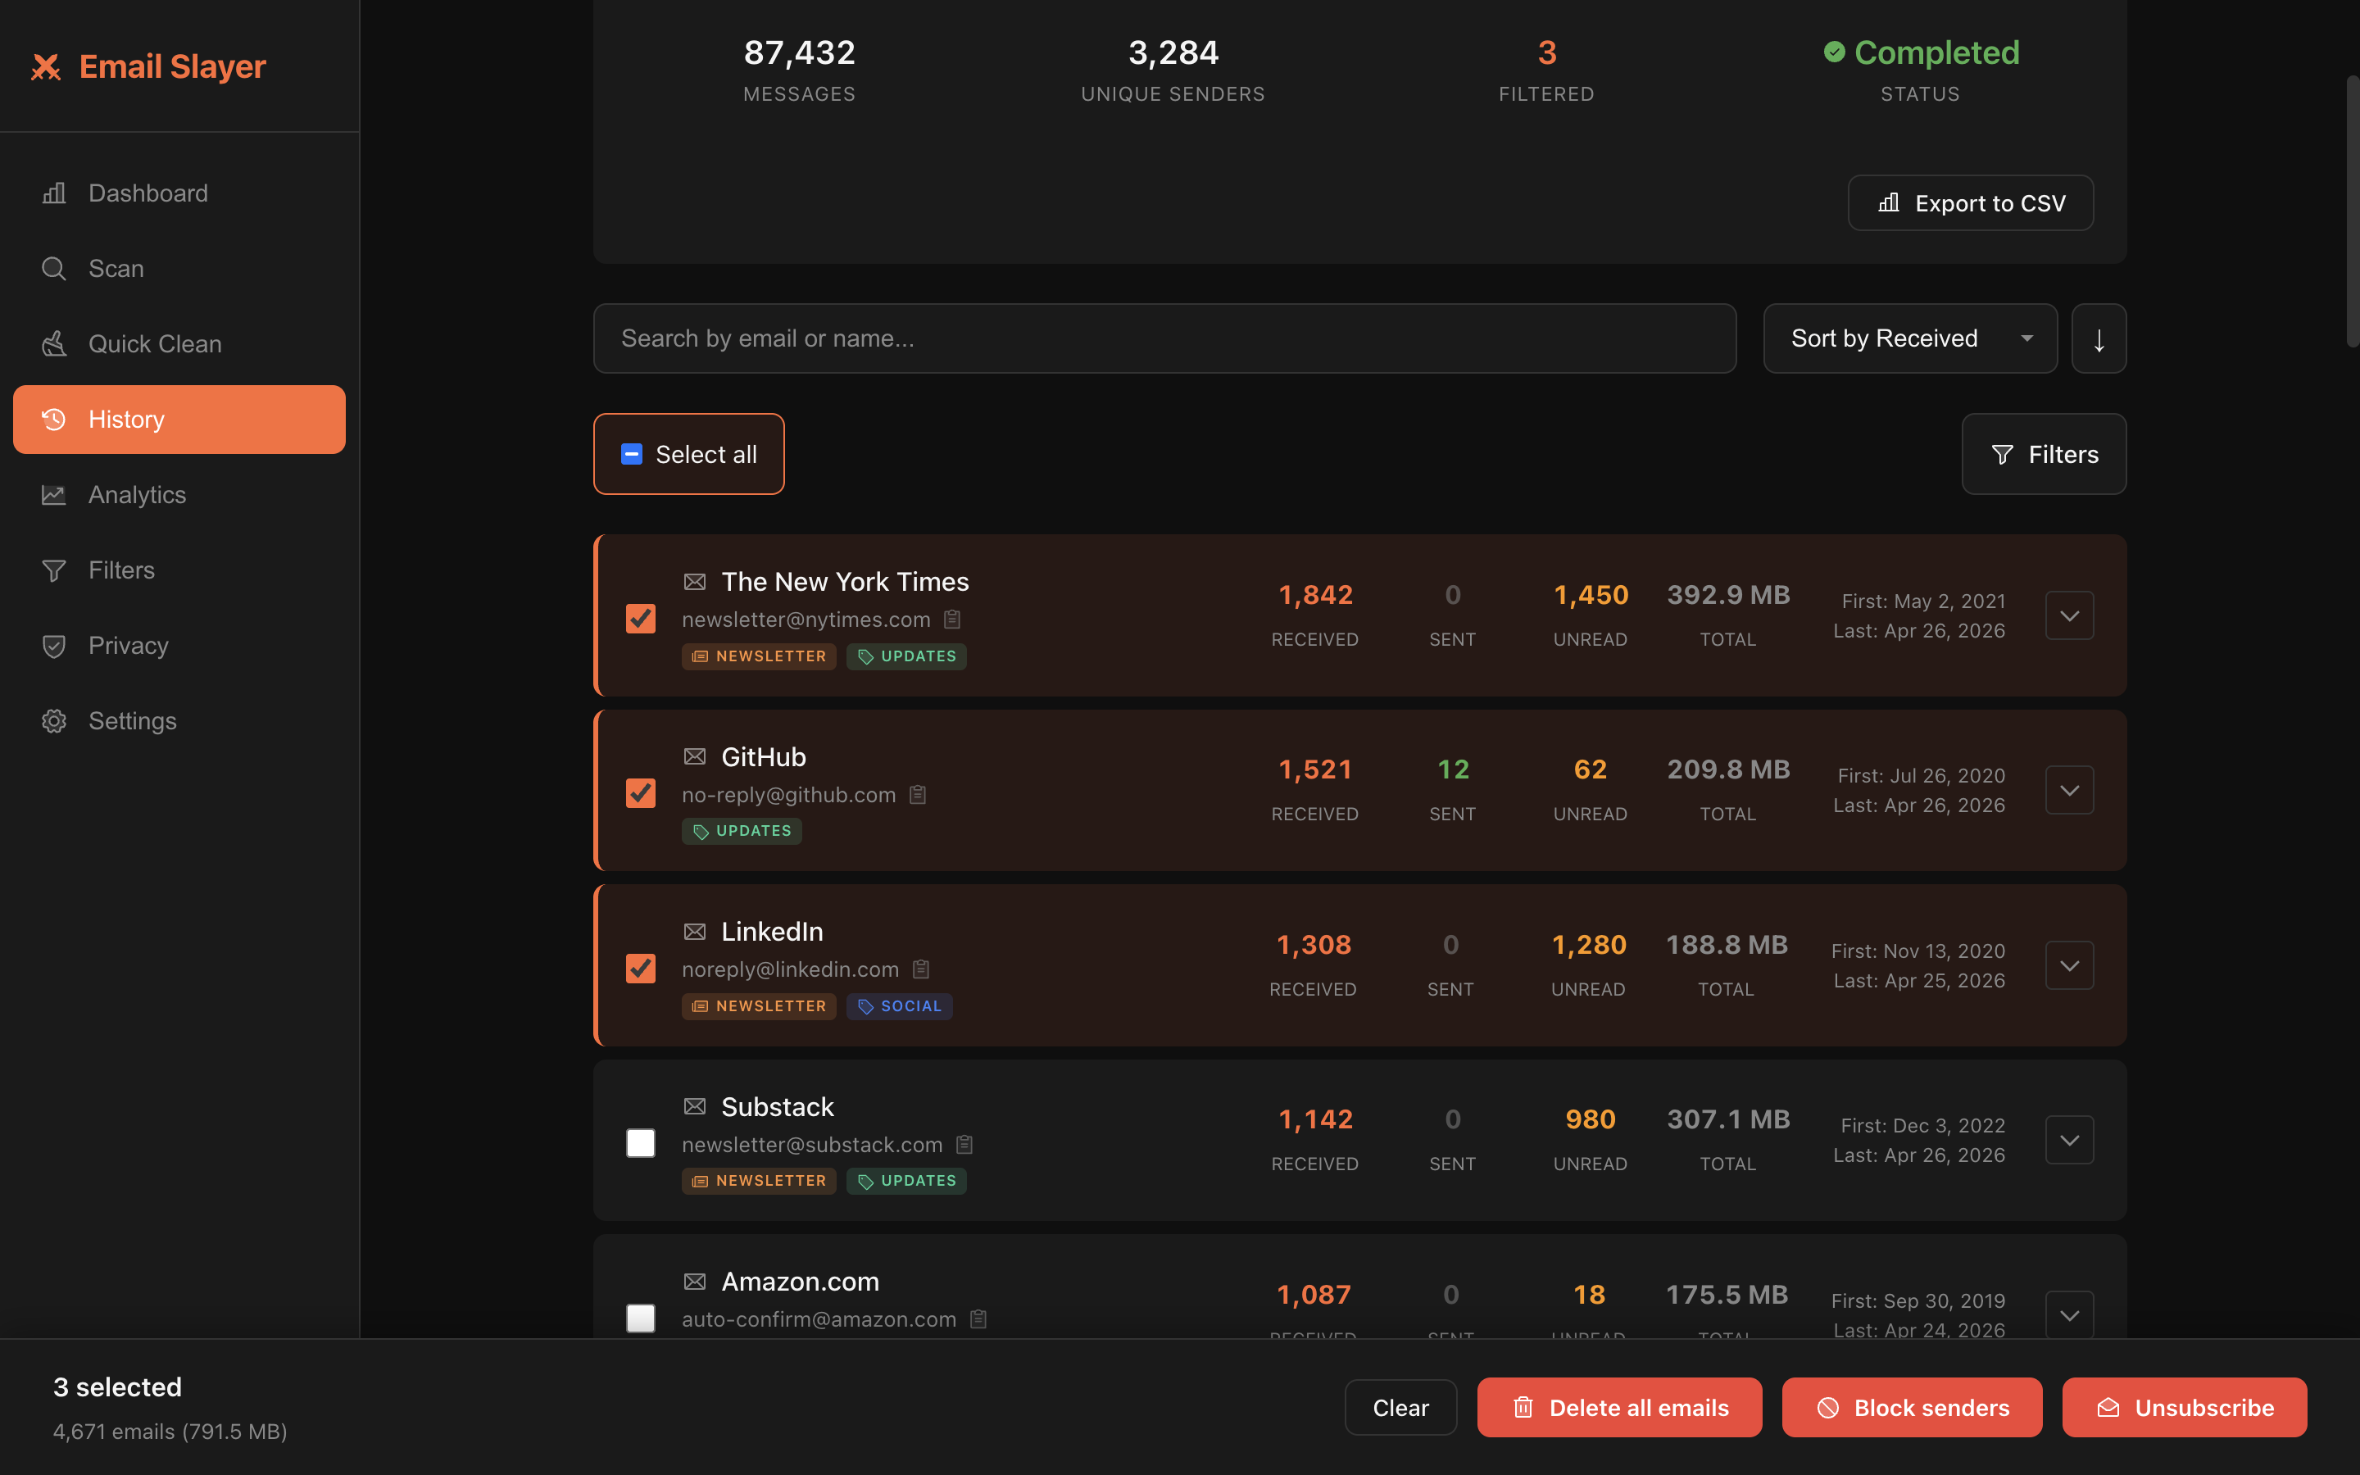Viewport: 2360px width, 1475px height.
Task: Open the Analytics section
Action: tap(179, 495)
